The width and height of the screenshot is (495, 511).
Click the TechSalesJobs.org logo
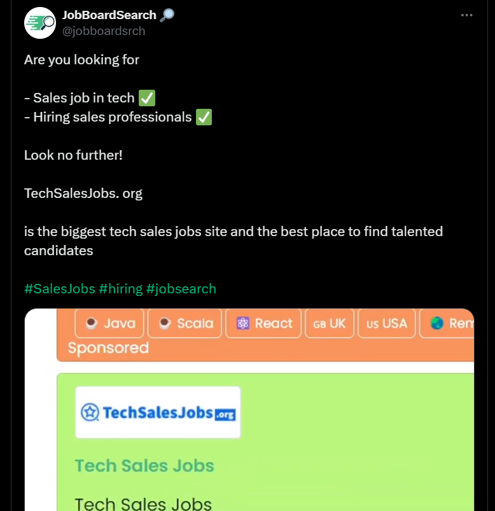158,412
